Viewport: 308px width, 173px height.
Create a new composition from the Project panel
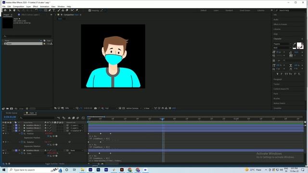pos(12,109)
